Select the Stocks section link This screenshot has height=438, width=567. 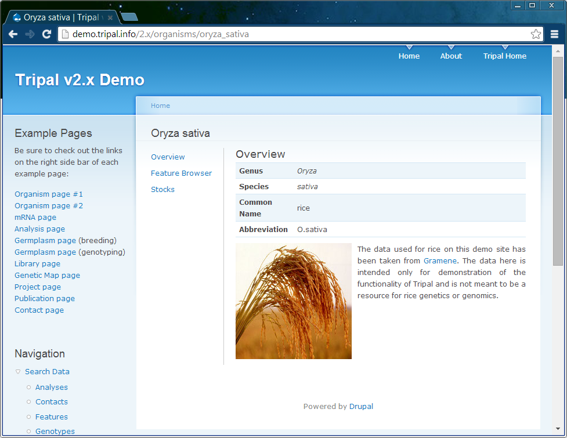pyautogui.click(x=162, y=189)
